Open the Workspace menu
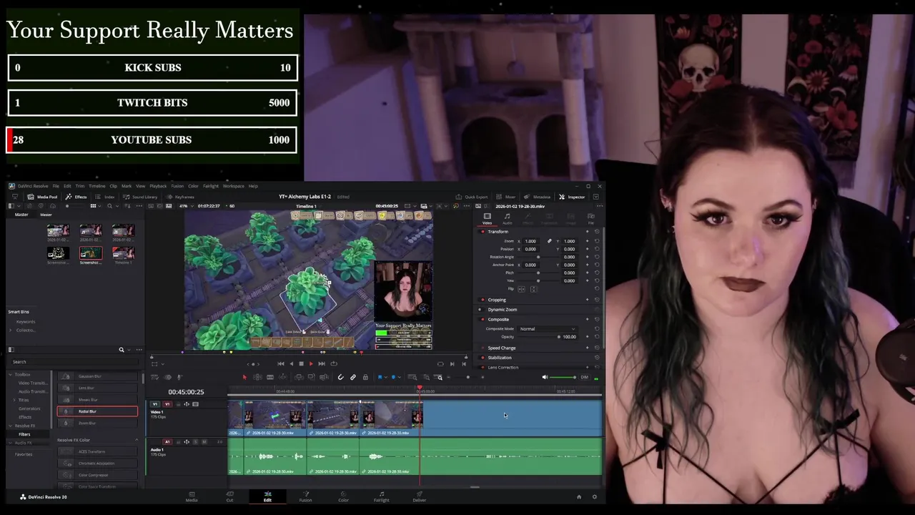Image resolution: width=915 pixels, height=515 pixels. pyautogui.click(x=234, y=186)
